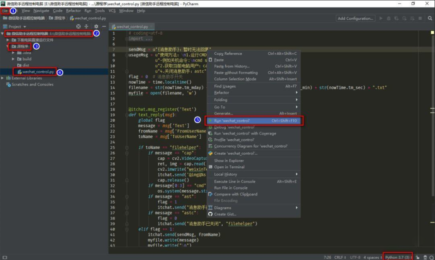The image size is (435, 260).
Task: Open Project panel settings gear
Action: click(96, 26)
